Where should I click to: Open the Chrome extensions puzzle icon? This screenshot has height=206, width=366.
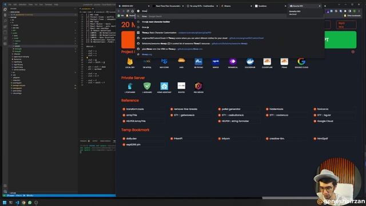point(345,11)
